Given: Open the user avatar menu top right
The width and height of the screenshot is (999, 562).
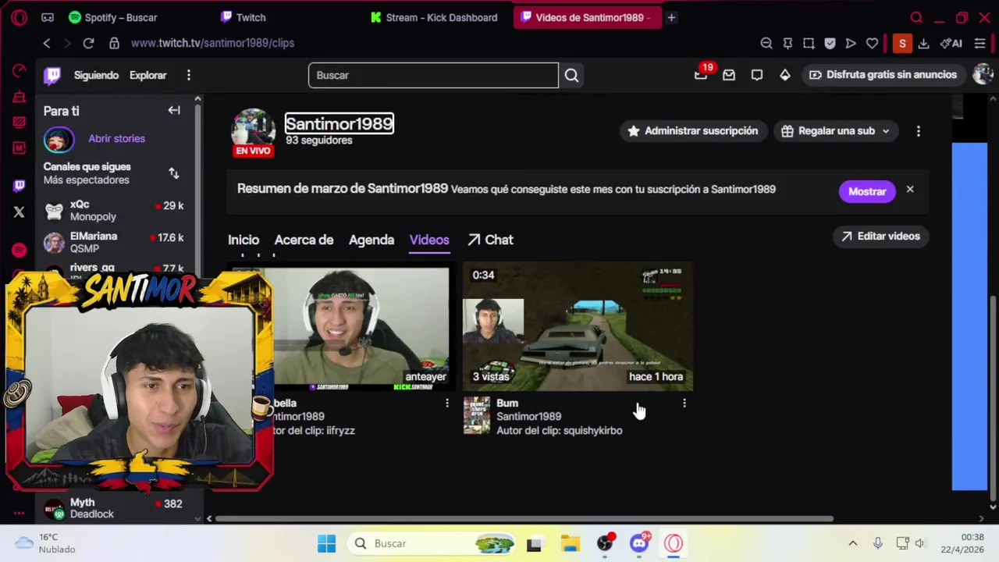Looking at the screenshot, I should (x=983, y=74).
